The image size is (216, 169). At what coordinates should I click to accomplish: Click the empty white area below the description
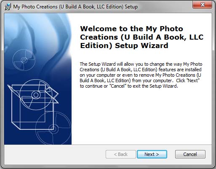[141, 117]
